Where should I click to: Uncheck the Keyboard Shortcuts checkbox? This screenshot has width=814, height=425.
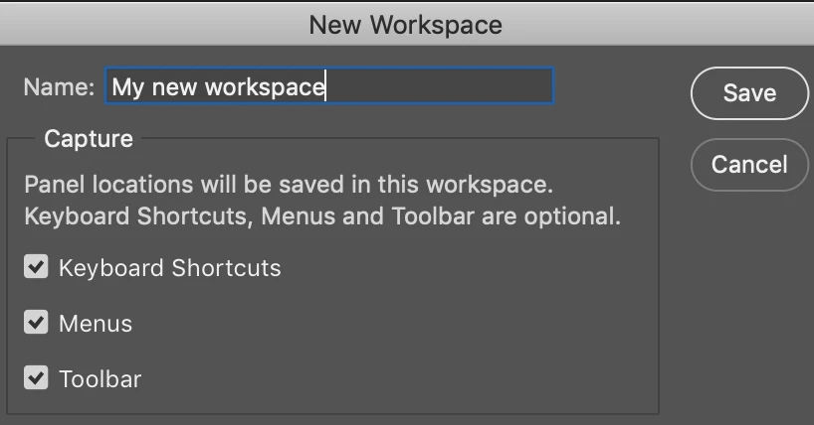click(x=36, y=267)
